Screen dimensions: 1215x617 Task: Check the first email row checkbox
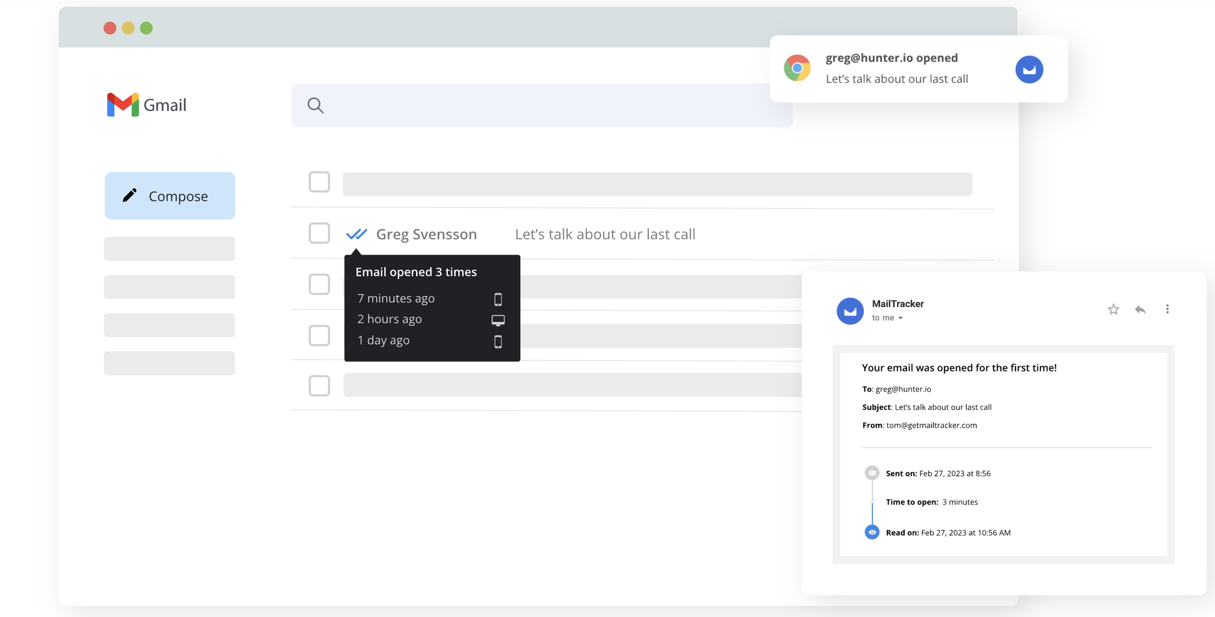tap(319, 182)
